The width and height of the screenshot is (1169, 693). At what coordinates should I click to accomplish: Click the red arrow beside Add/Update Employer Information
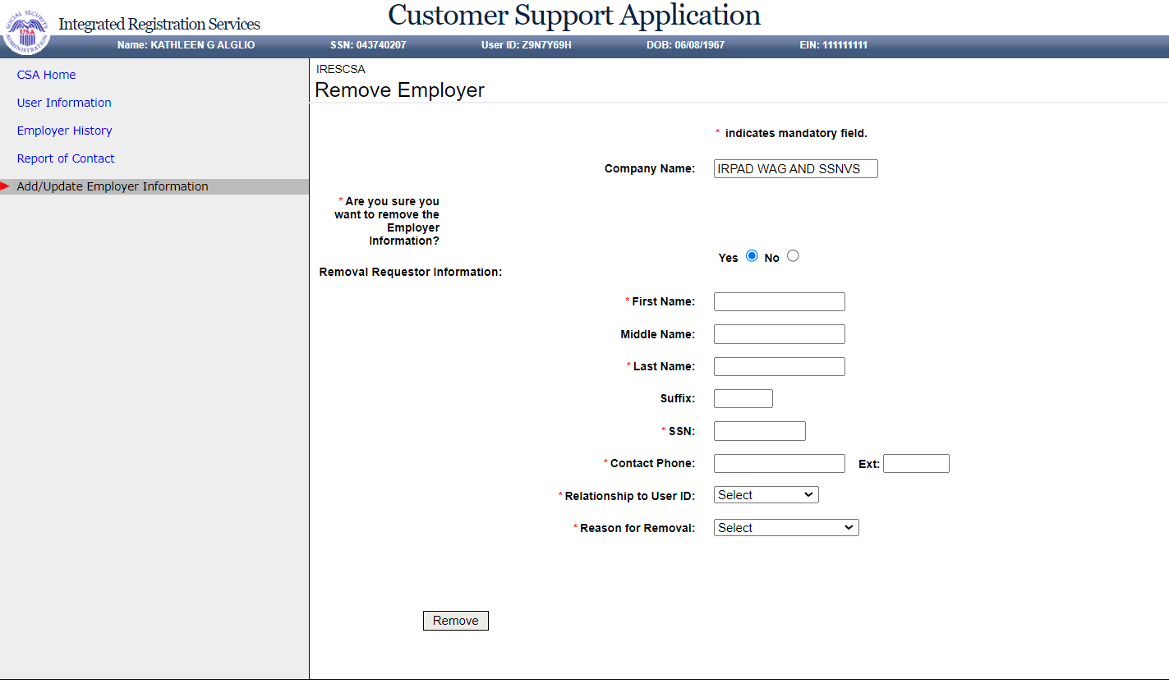click(5, 186)
